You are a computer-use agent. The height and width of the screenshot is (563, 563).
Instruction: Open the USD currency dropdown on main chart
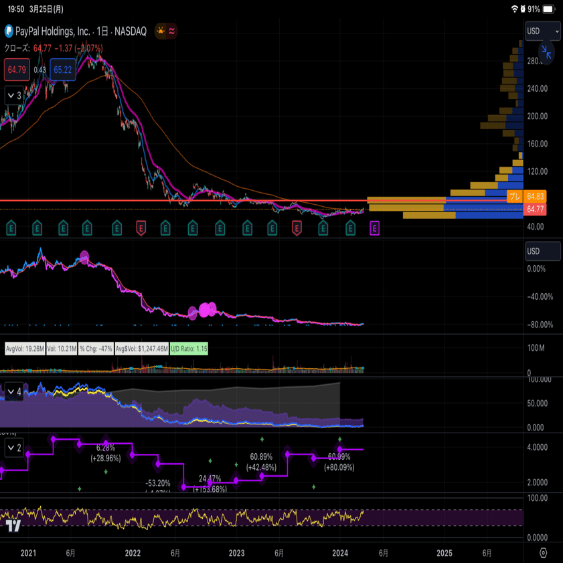542,31
